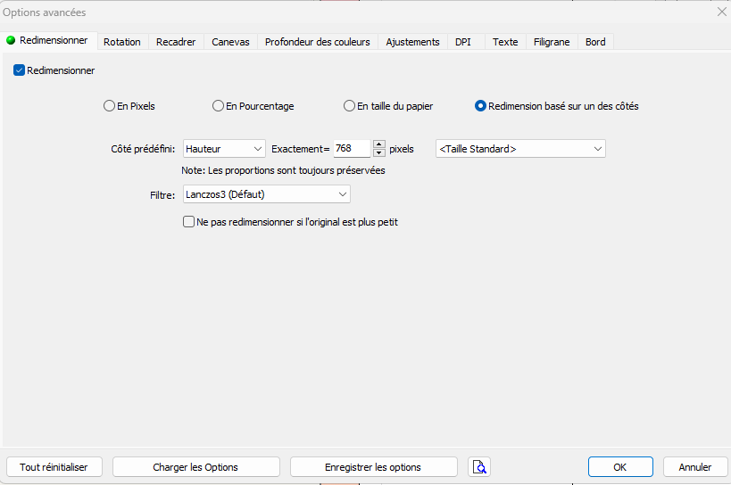The image size is (731, 485).
Task: Increase pixel value with up stepper arrow
Action: 378,144
